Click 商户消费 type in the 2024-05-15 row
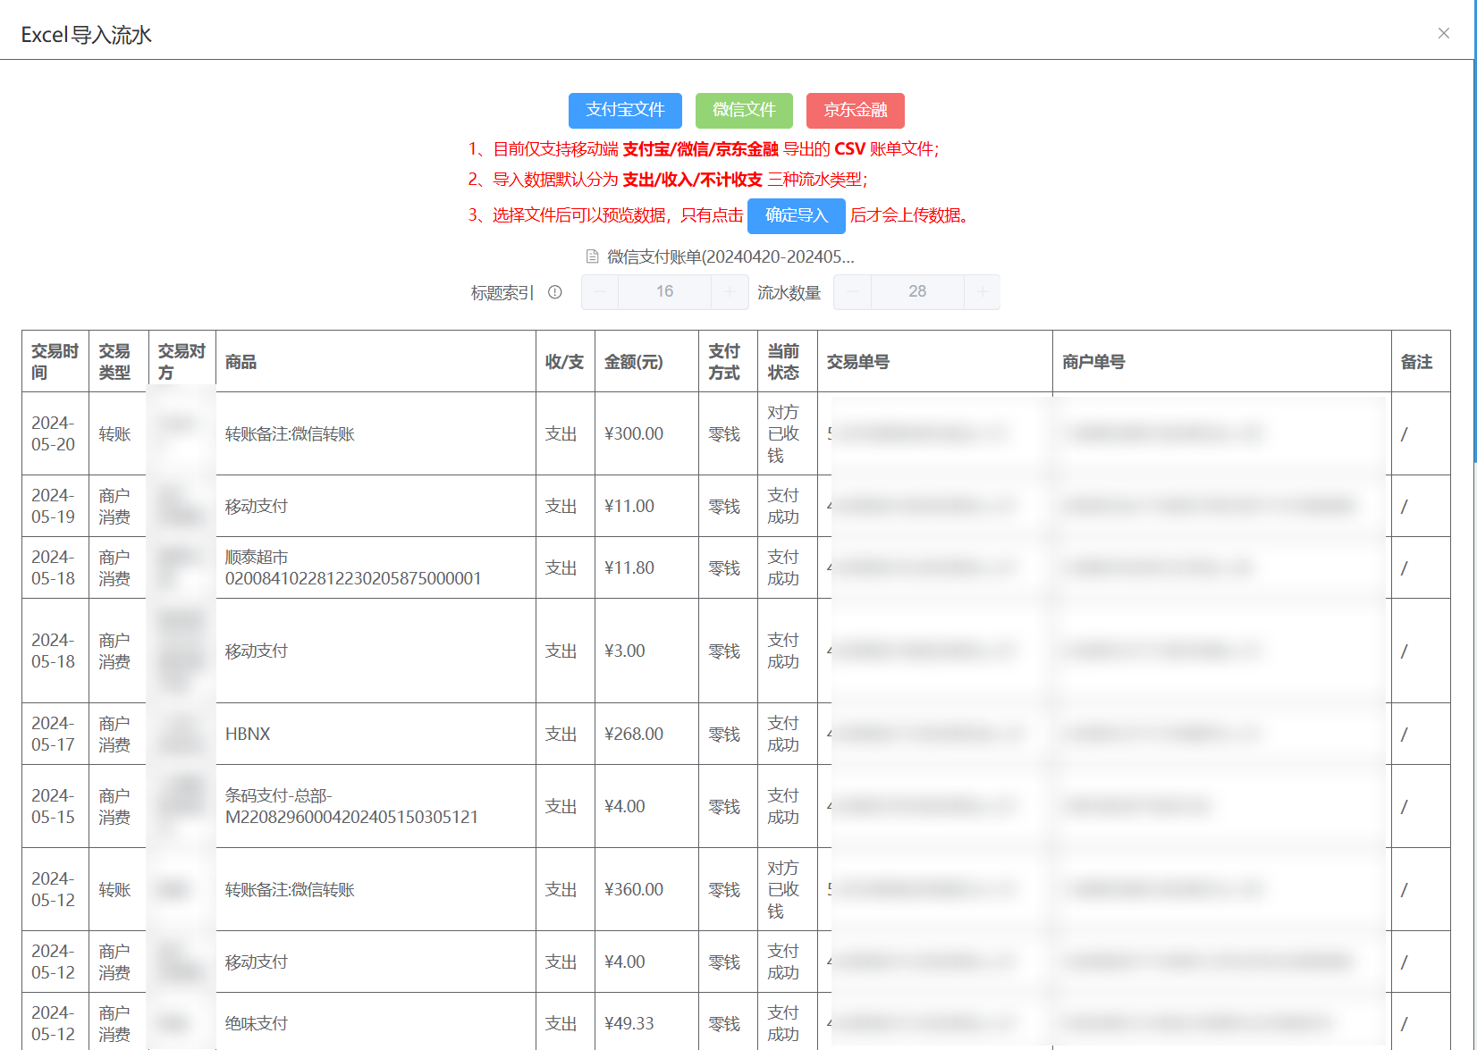 coord(119,806)
